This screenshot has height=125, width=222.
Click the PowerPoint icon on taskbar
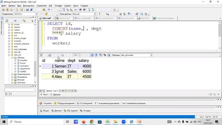click(x=139, y=122)
